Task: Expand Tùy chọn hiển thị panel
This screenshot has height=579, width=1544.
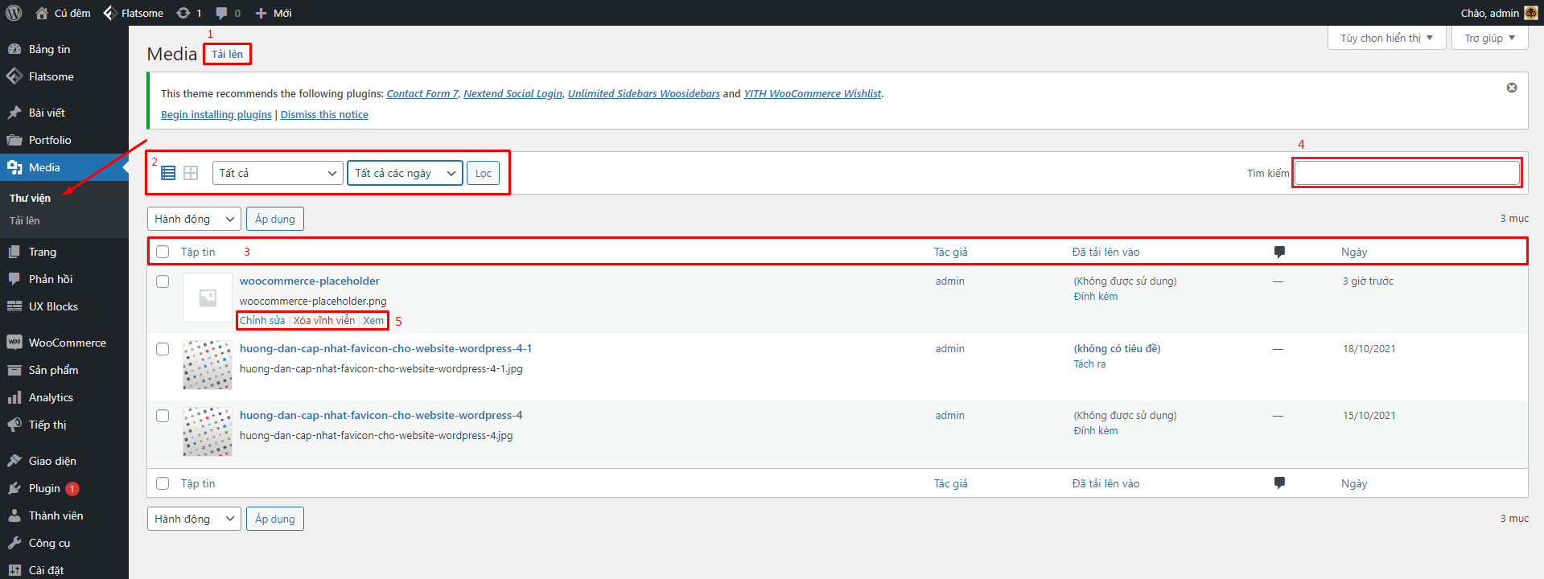Action: [1386, 38]
